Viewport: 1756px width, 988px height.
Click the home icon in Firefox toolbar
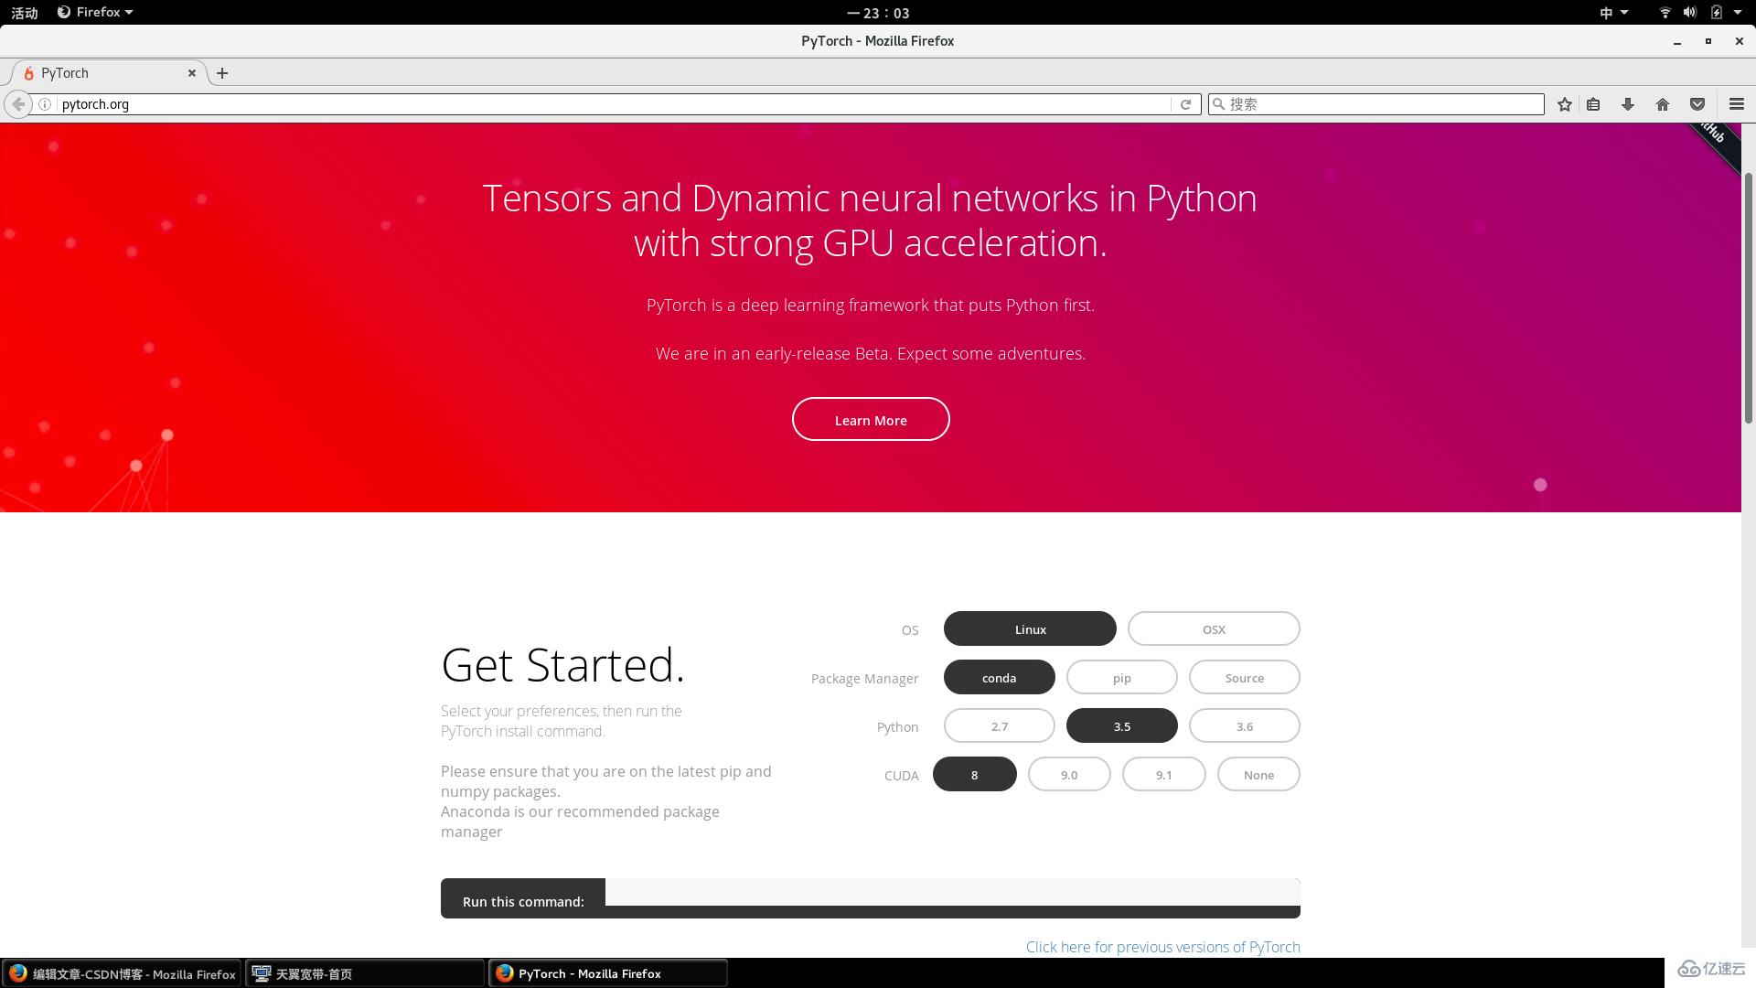tap(1662, 103)
